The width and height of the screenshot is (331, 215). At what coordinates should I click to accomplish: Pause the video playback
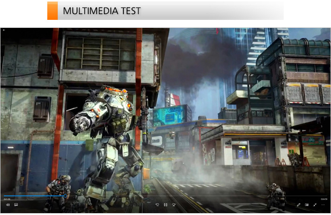coord(165,205)
